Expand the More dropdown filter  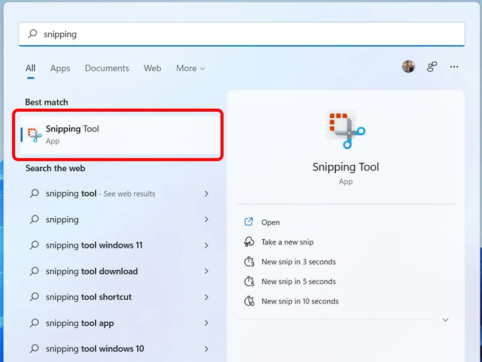(x=190, y=68)
